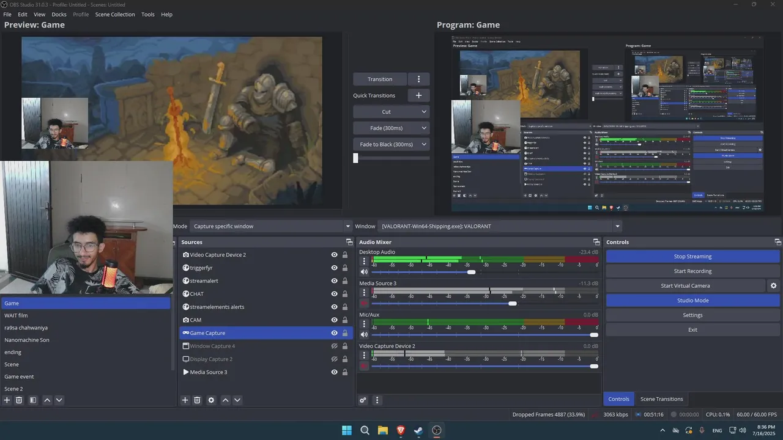Remove selected source with trash icon
Viewport: 783px width, 440px height.
[x=197, y=400]
